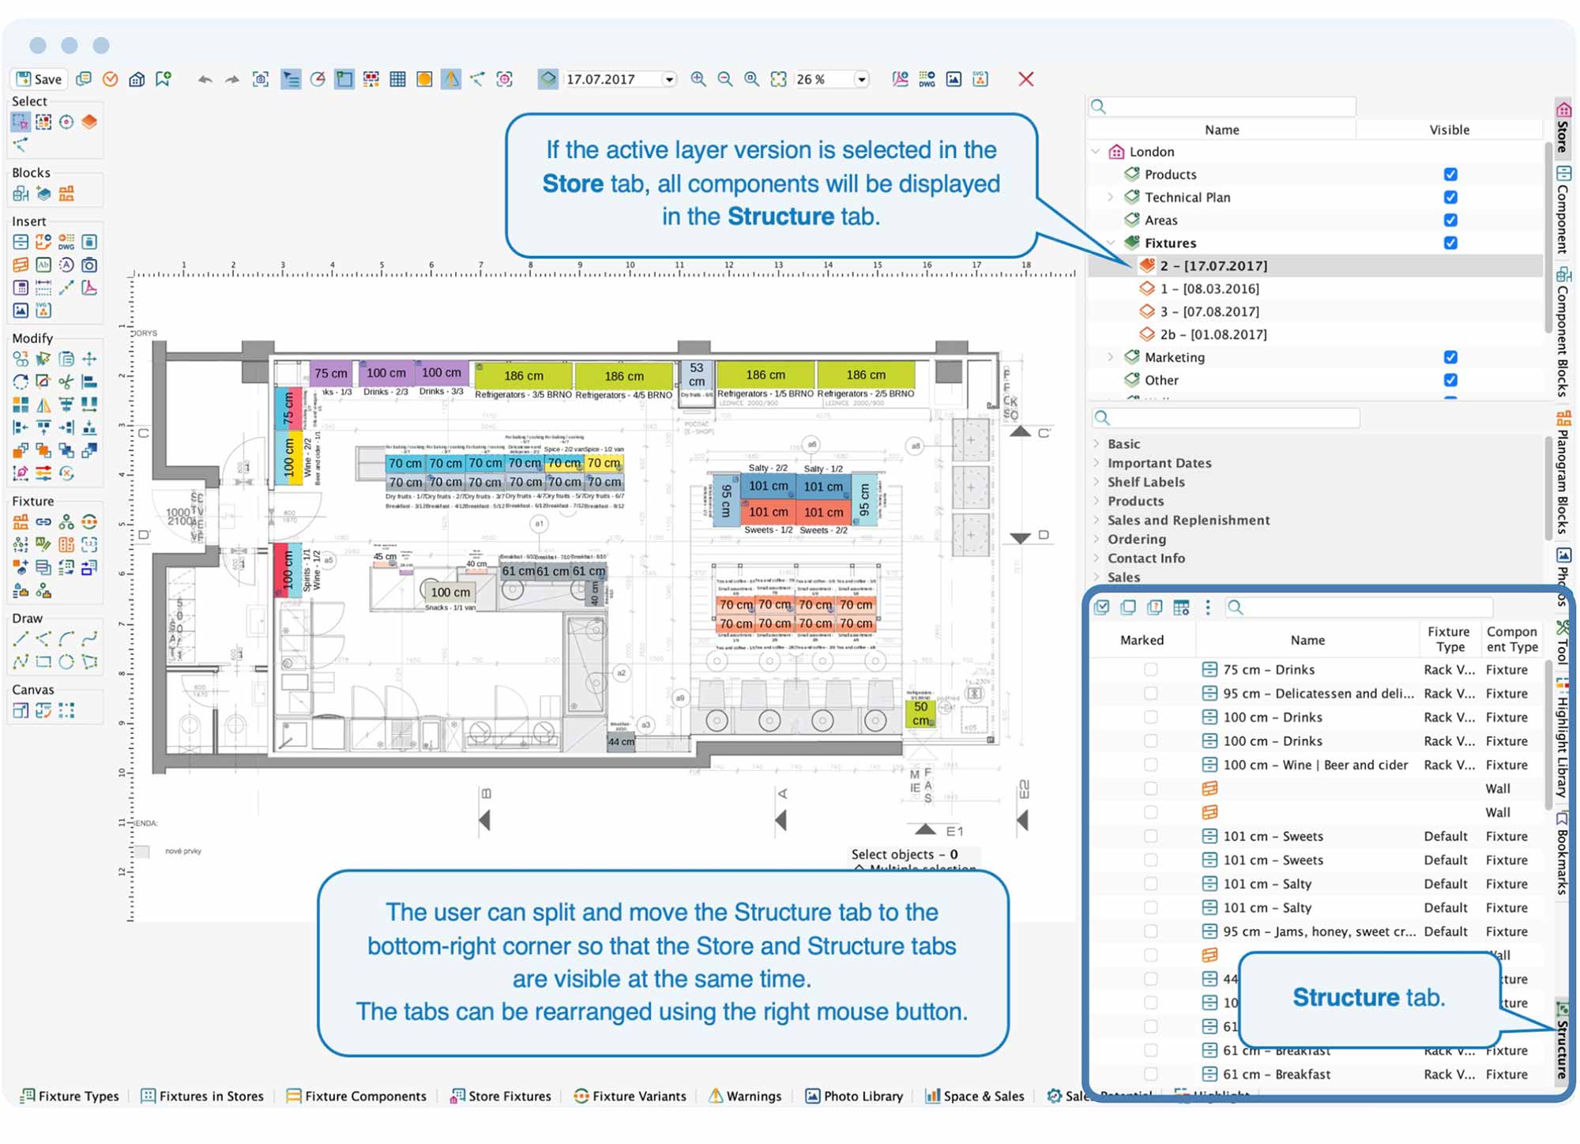Select the Draw circle tool
Image resolution: width=1580 pixels, height=1144 pixels.
66,661
